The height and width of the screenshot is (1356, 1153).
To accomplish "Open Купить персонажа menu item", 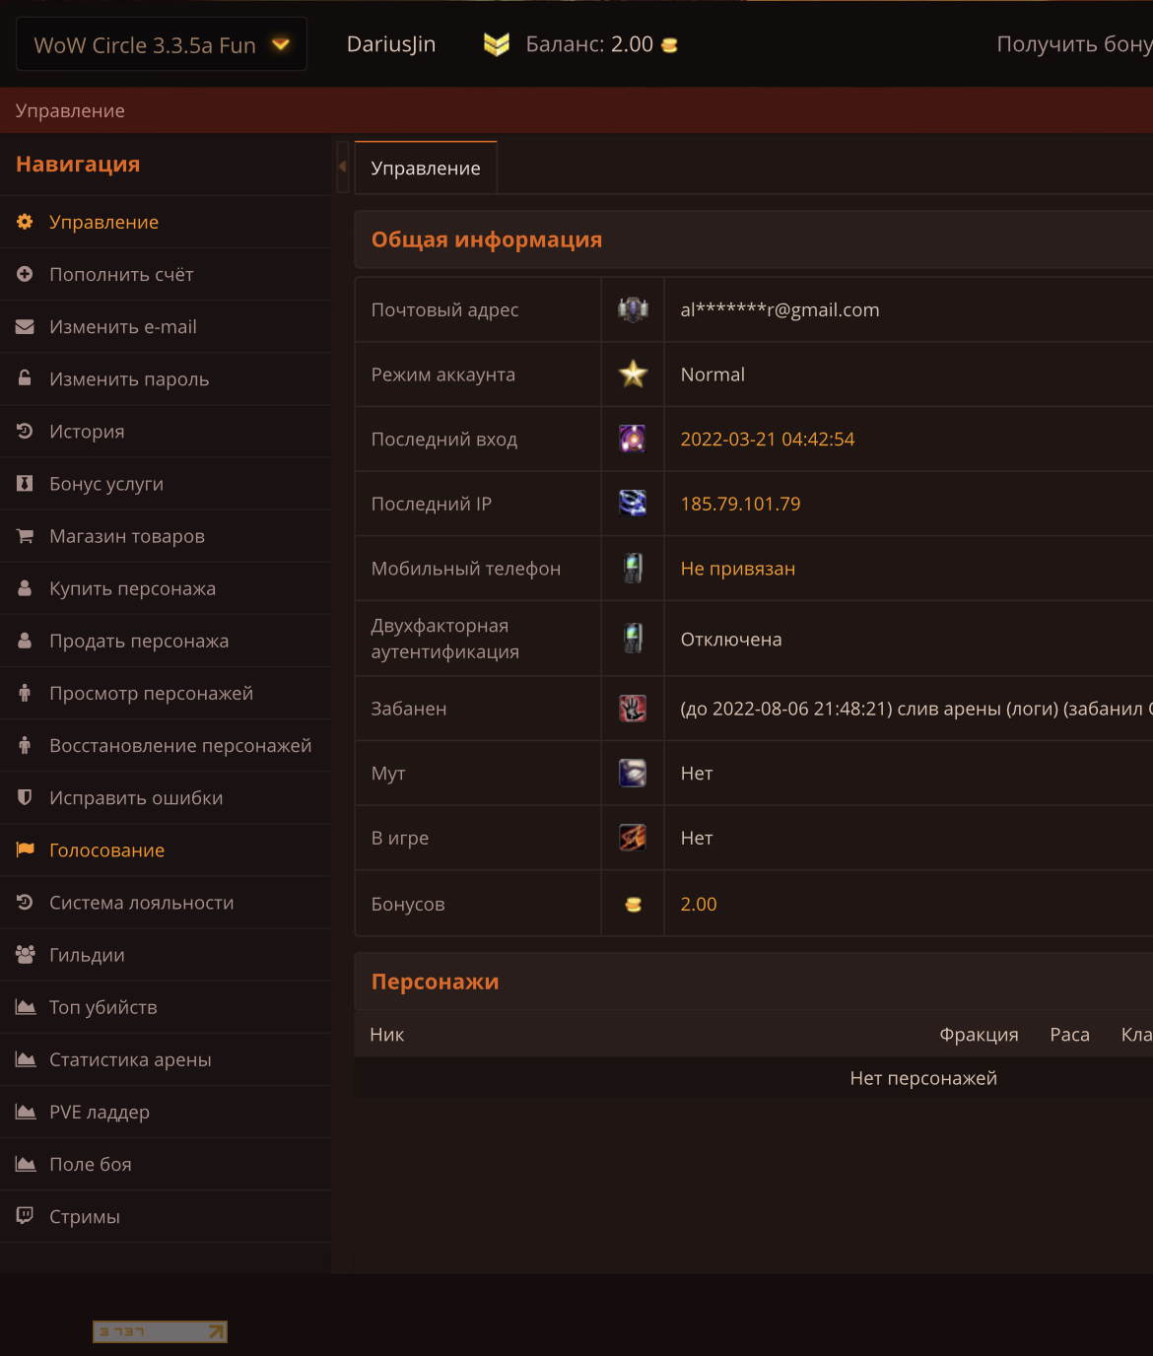I will [132, 588].
